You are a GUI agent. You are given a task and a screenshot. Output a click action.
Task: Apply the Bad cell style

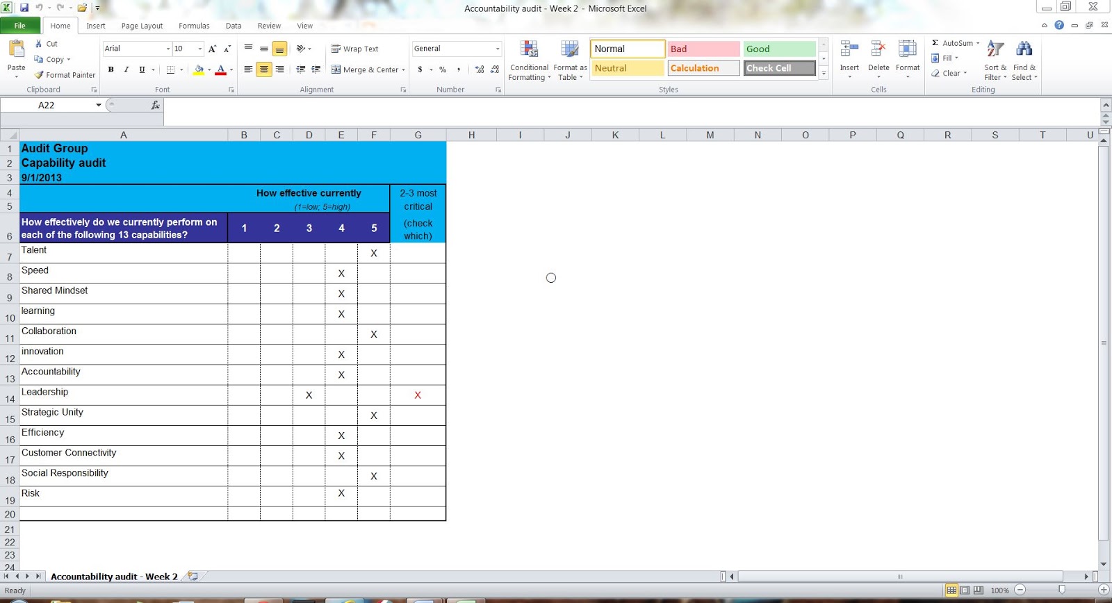coord(703,49)
